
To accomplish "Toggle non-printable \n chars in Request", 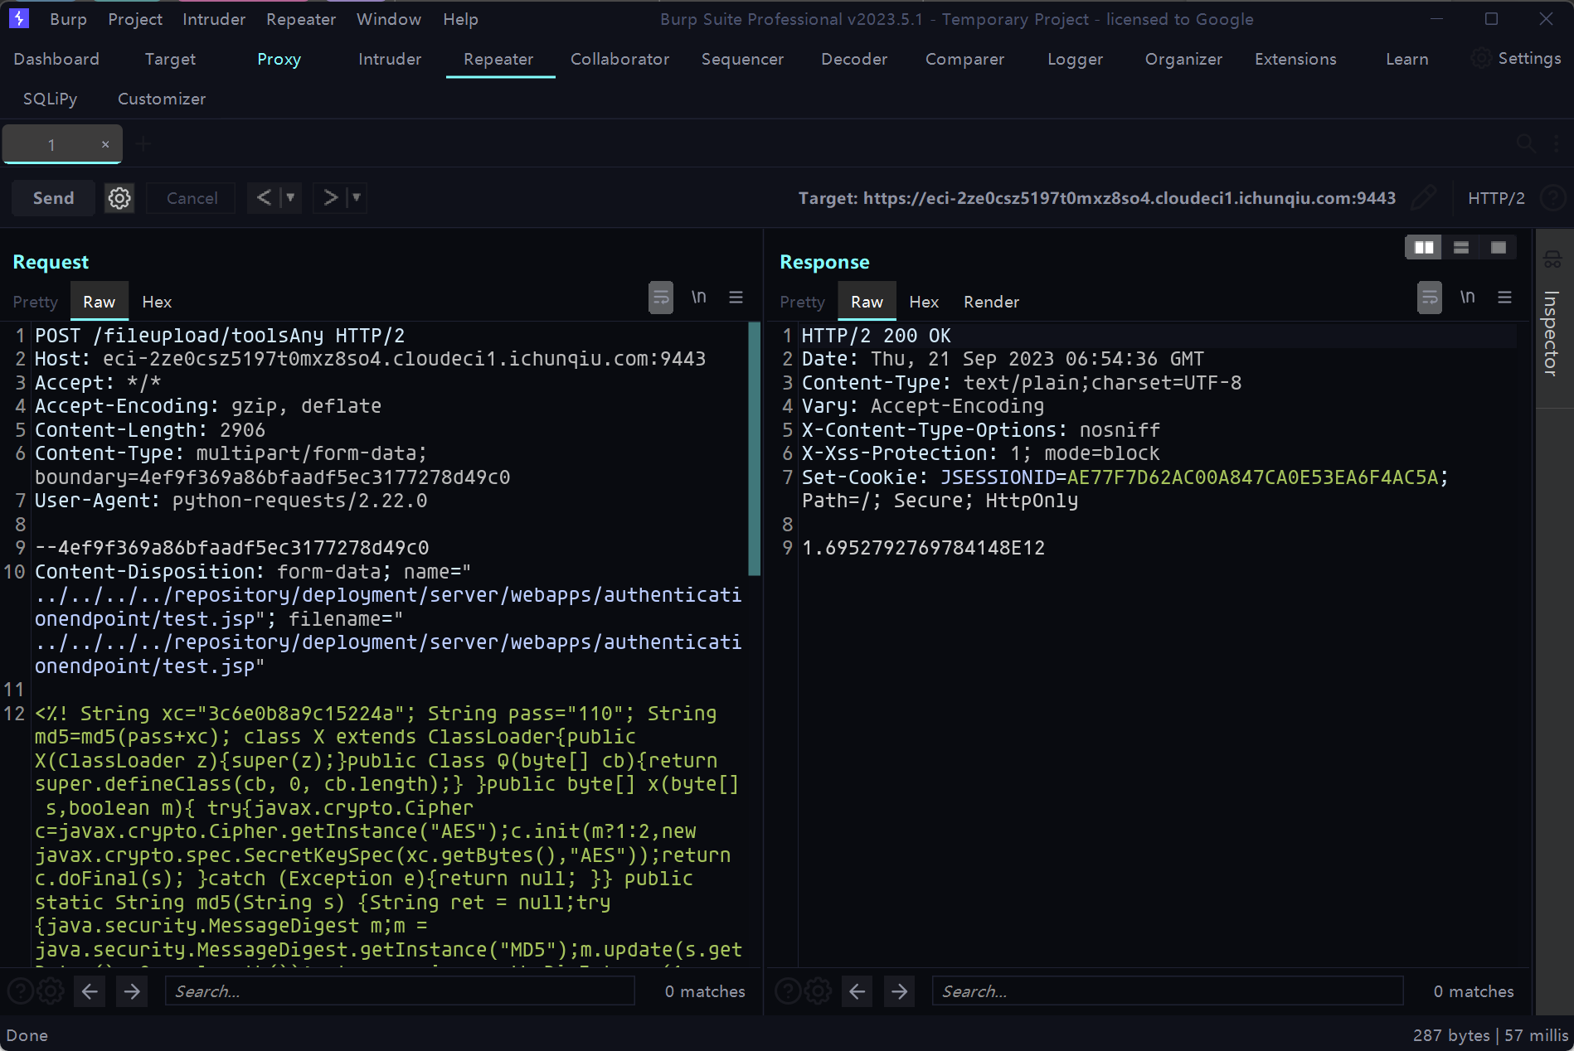I will tap(699, 297).
